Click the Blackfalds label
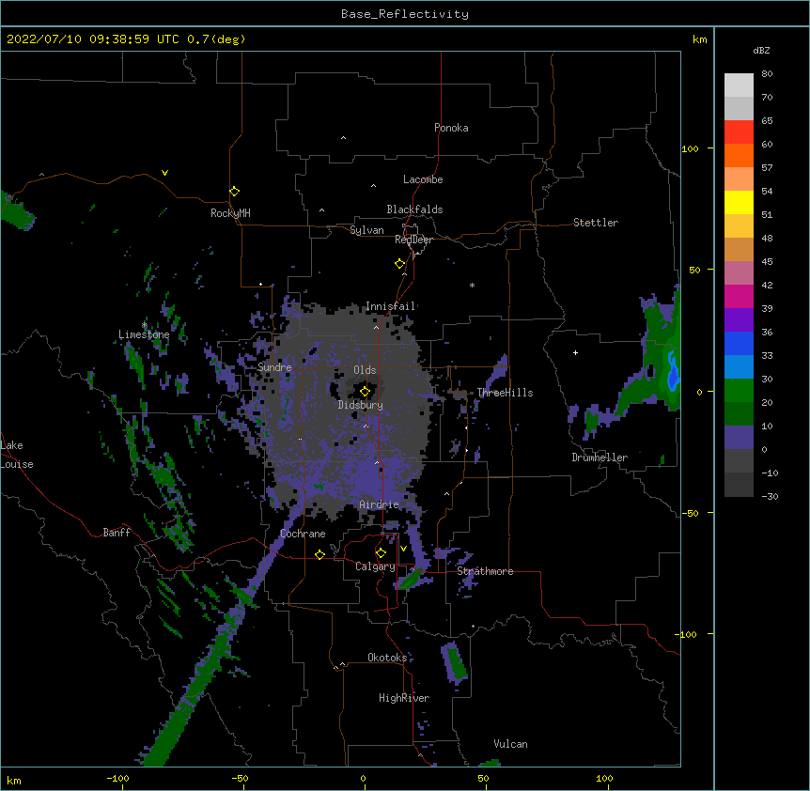810x791 pixels. point(414,209)
